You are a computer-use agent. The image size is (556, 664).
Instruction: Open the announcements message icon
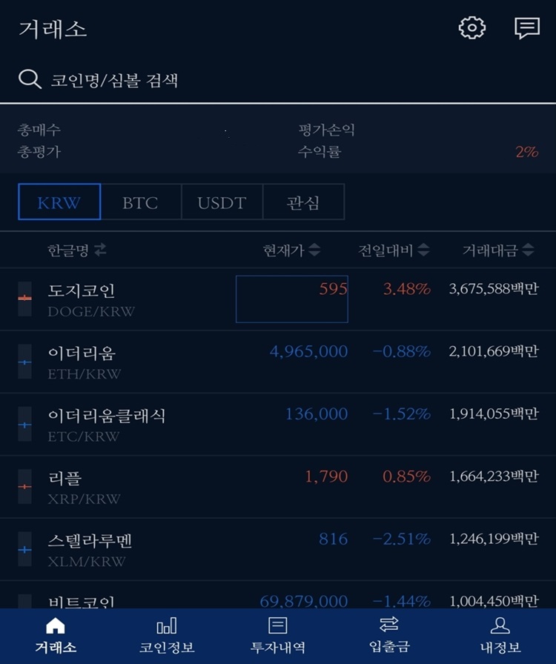click(528, 29)
